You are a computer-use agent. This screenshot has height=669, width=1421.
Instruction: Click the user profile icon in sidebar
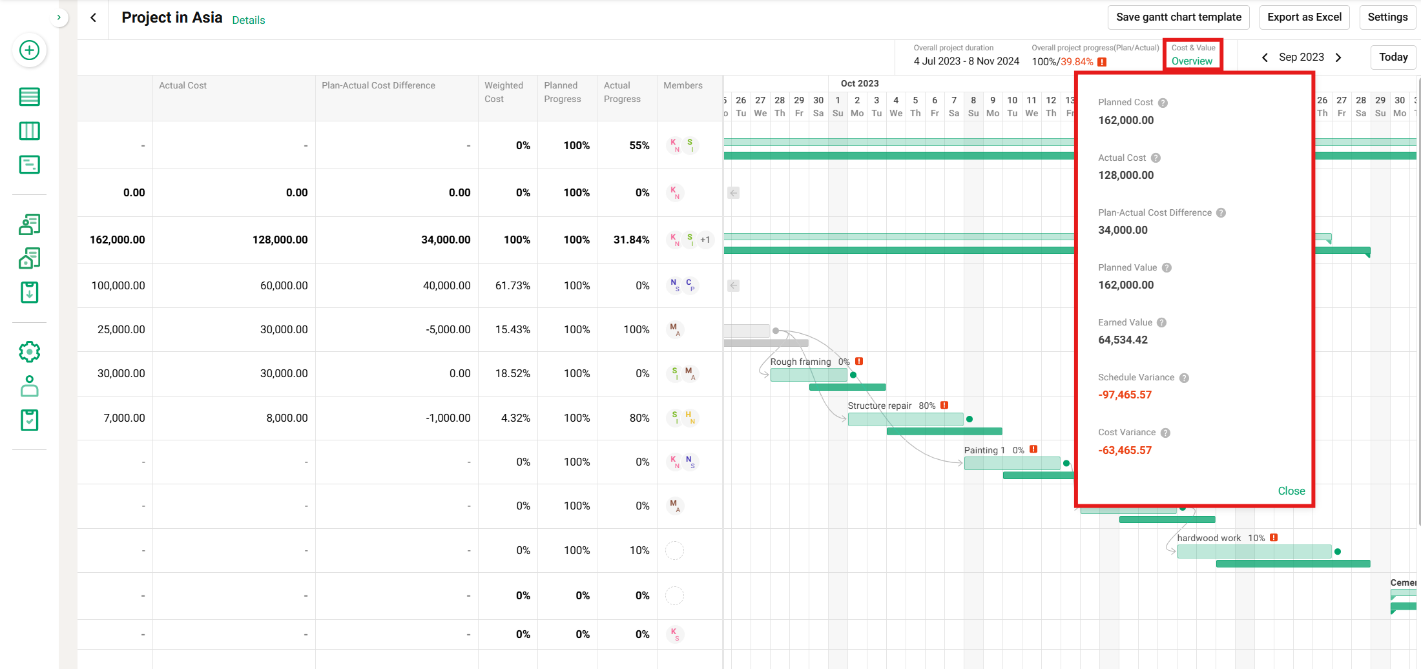coord(29,386)
